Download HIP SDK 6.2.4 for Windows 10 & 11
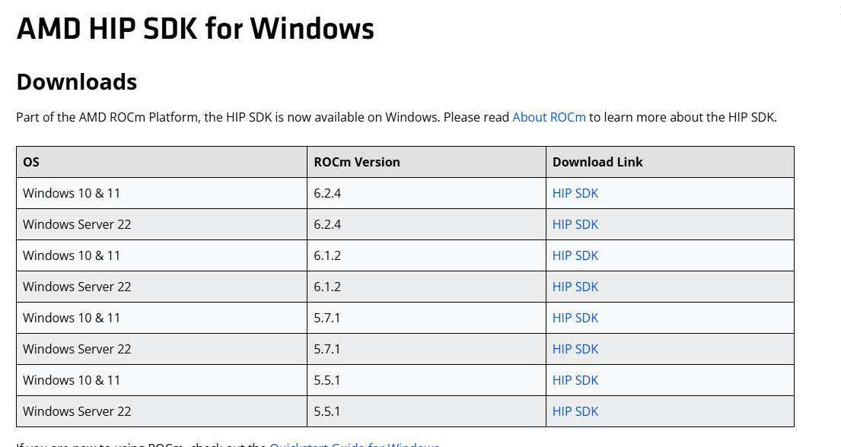 (575, 193)
